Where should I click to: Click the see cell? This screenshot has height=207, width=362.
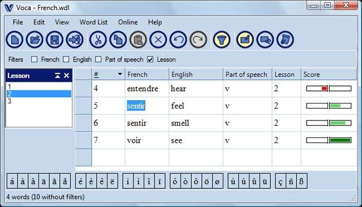coord(196,140)
